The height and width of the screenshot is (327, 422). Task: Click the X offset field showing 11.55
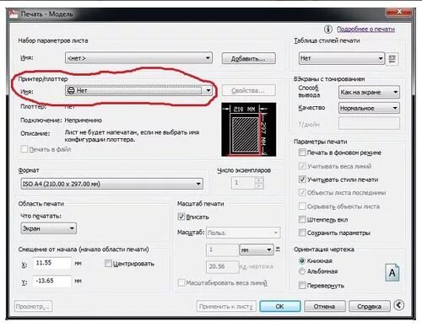(52, 263)
